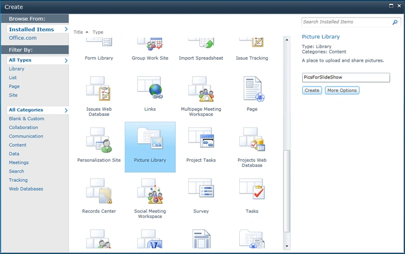Maximize the Create dialog

coord(391,6)
